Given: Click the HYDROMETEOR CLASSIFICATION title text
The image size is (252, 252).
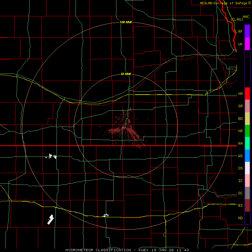Looking at the screenshot, I should pos(98,250).
